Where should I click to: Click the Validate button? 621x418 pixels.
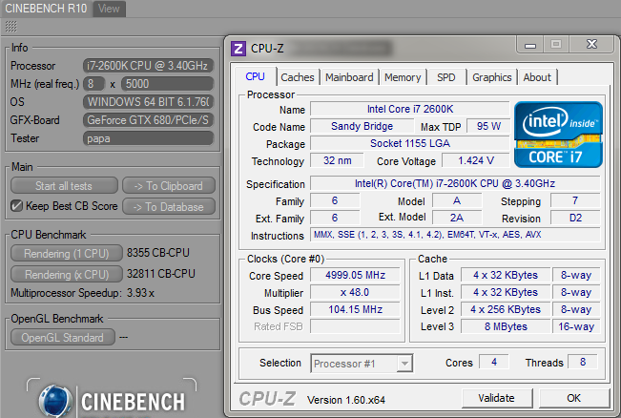pyautogui.click(x=497, y=398)
